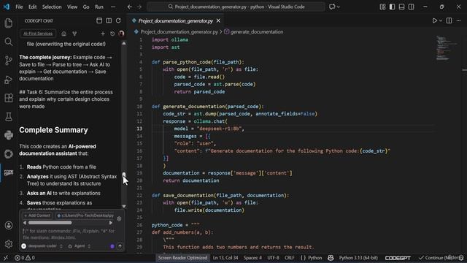Click the fork icon beside the home icon
The width and height of the screenshot is (467, 263).
pos(74,34)
